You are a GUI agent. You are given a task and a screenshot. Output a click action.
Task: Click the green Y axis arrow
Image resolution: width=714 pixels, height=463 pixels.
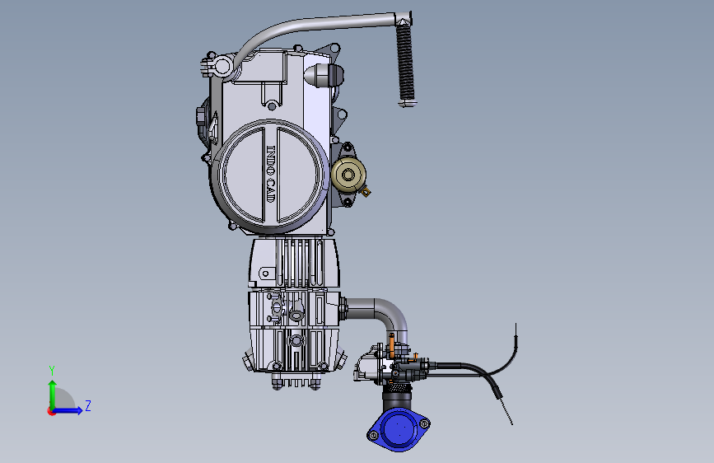tap(53, 394)
